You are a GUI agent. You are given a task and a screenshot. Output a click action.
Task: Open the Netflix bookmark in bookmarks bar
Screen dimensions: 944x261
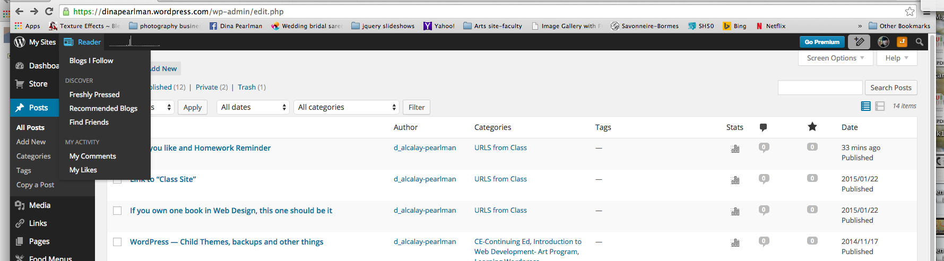point(771,25)
